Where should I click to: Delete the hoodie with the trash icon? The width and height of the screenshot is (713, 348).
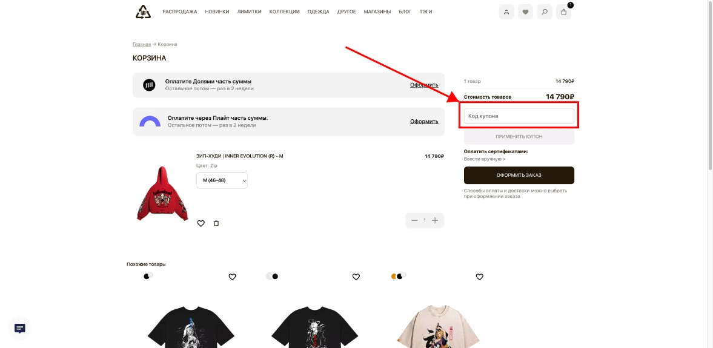tap(216, 223)
